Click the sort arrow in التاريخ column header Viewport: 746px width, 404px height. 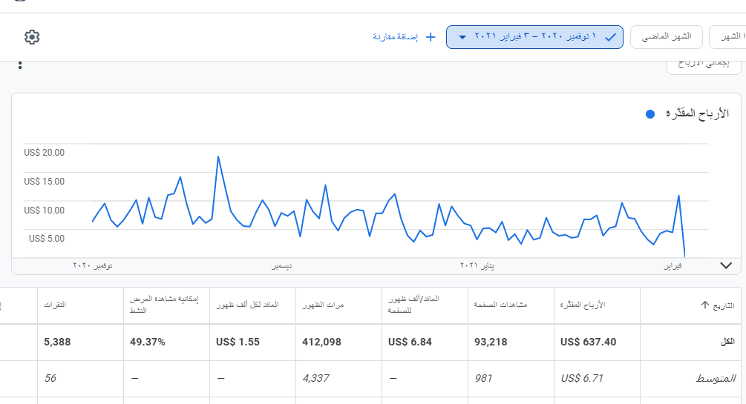coord(705,305)
